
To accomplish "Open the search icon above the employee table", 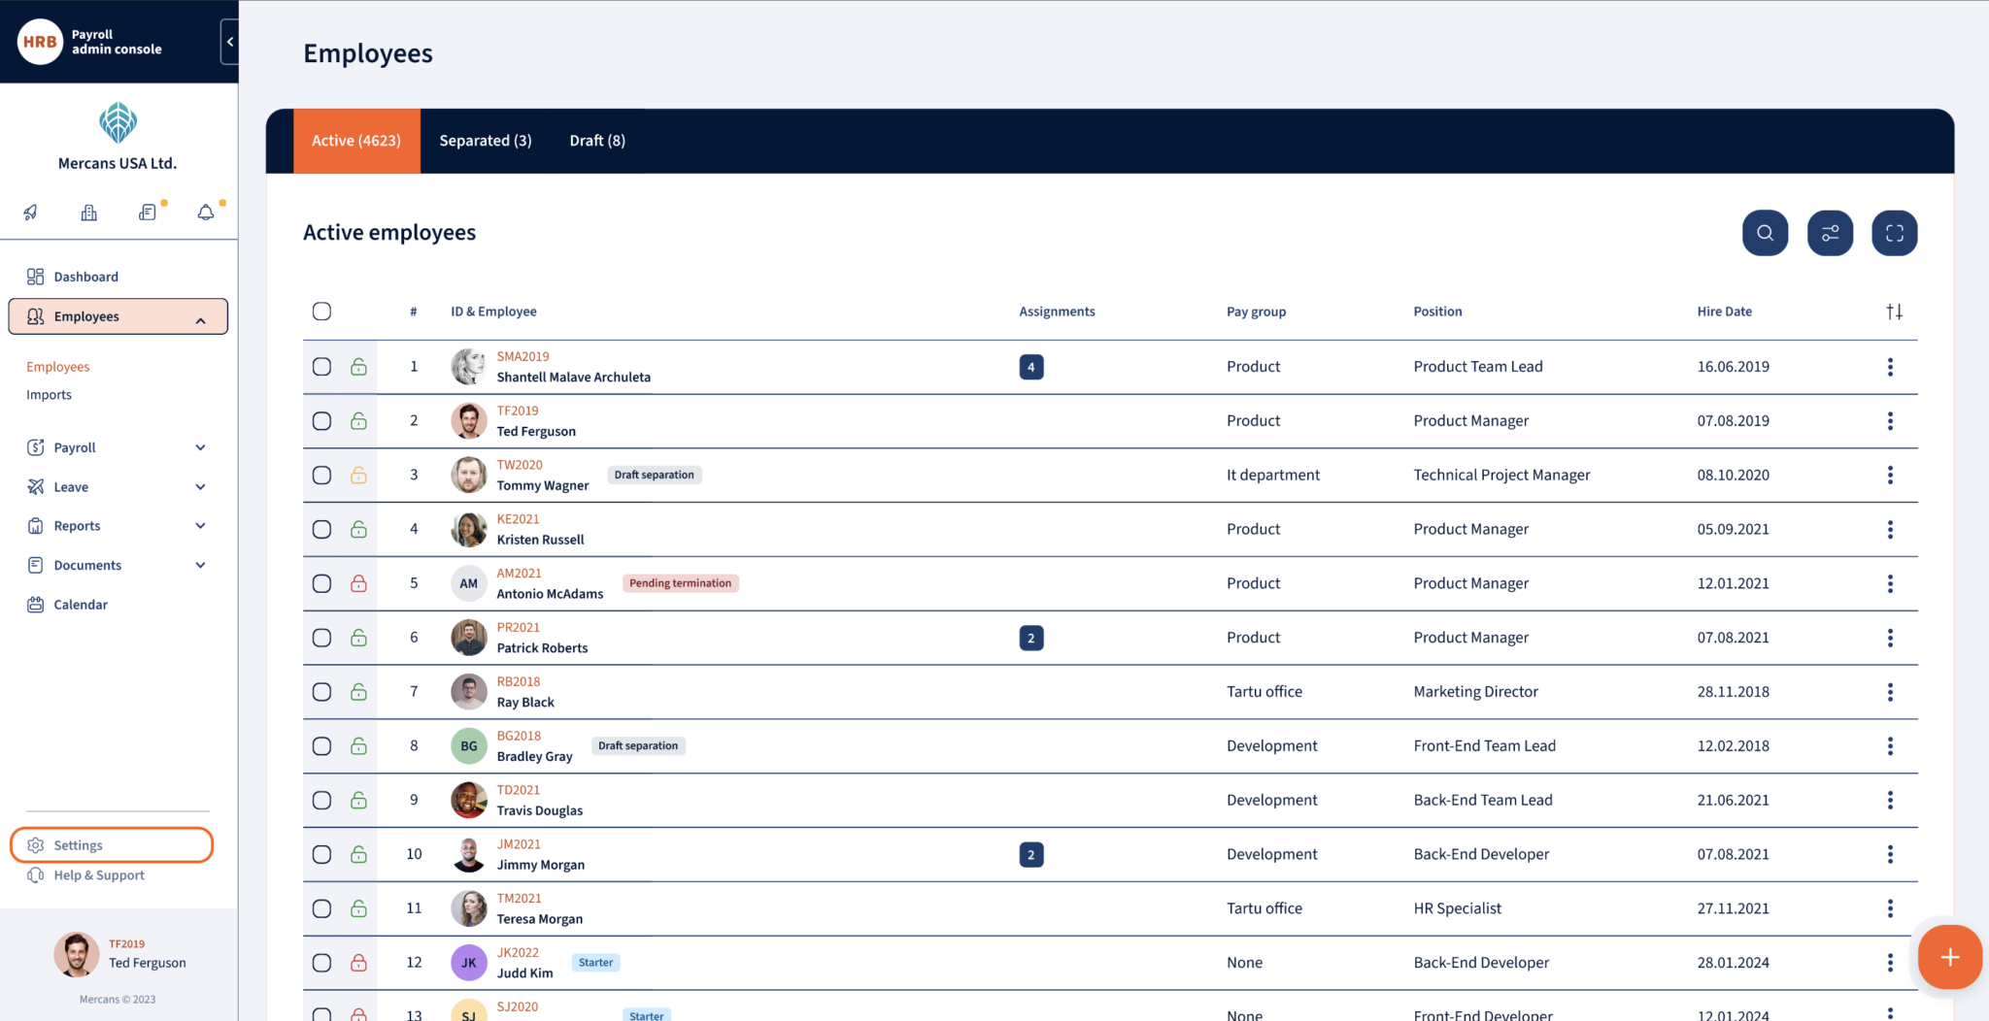I will point(1765,233).
